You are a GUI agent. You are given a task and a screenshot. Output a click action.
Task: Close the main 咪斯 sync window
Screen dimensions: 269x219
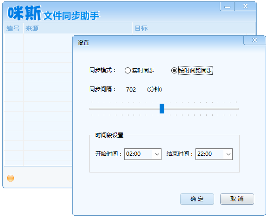(245, 7)
